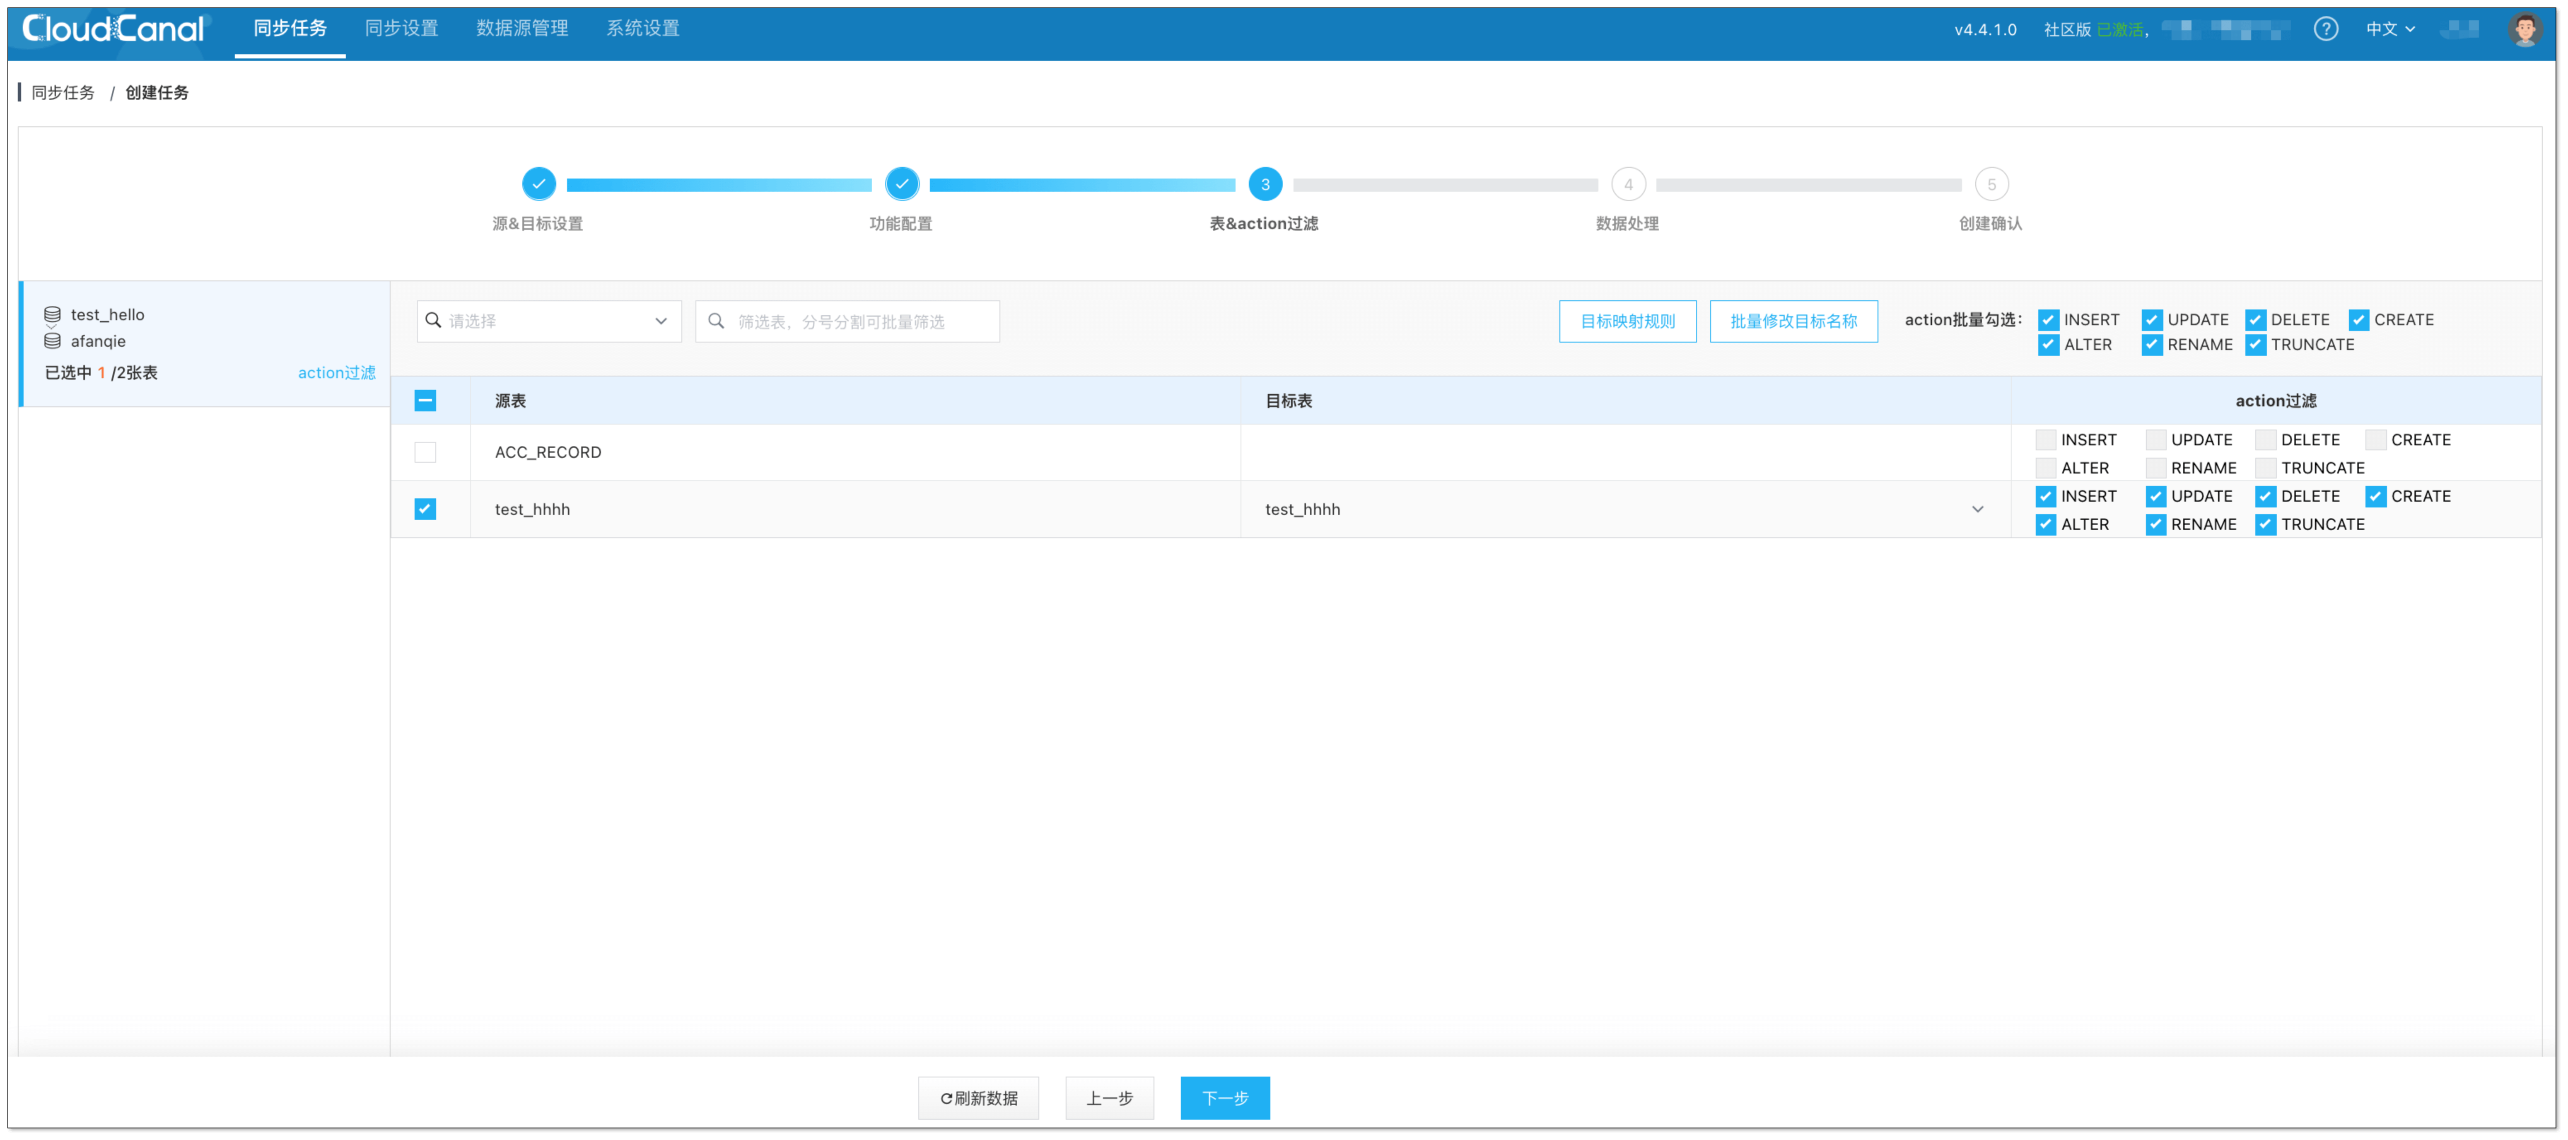This screenshot has height=1140, width=2568.
Task: Open the 中文 language dropdown
Action: 2389,29
